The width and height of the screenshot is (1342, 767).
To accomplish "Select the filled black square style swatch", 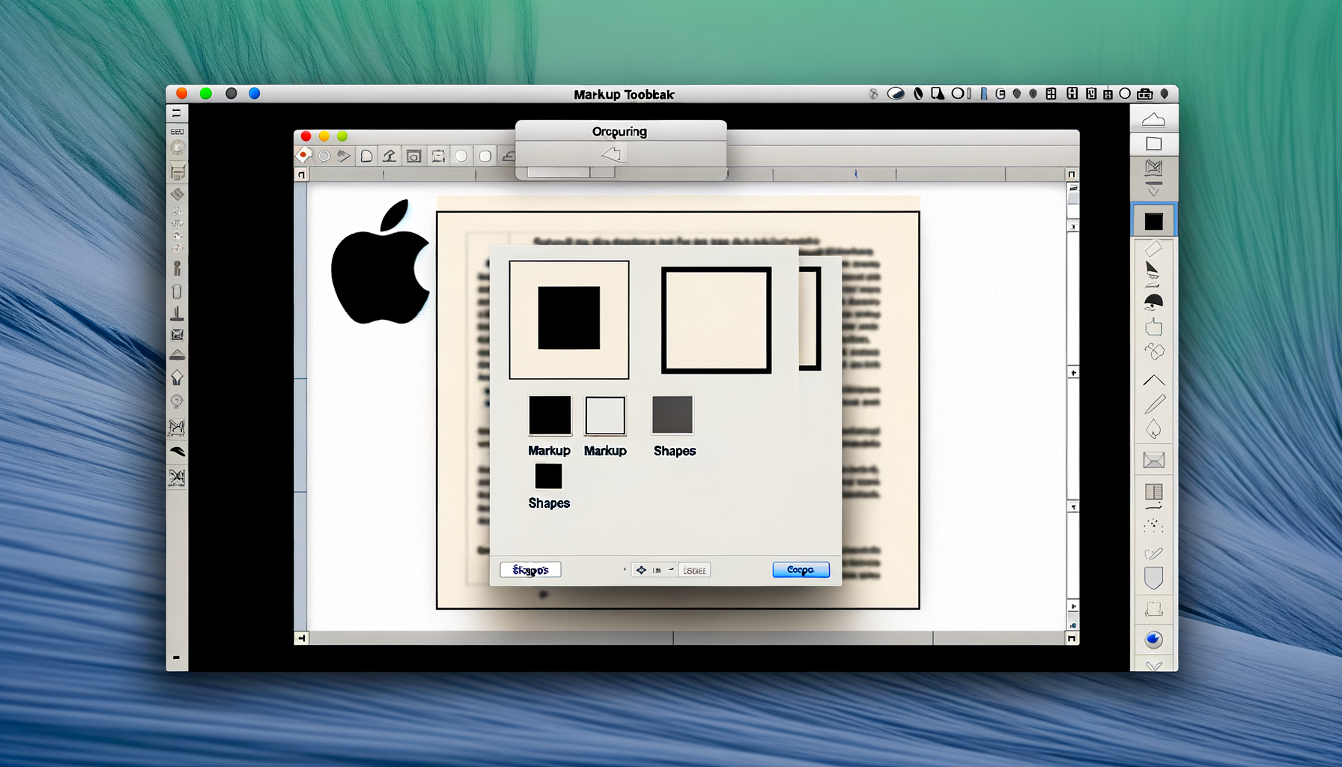I will [x=550, y=416].
